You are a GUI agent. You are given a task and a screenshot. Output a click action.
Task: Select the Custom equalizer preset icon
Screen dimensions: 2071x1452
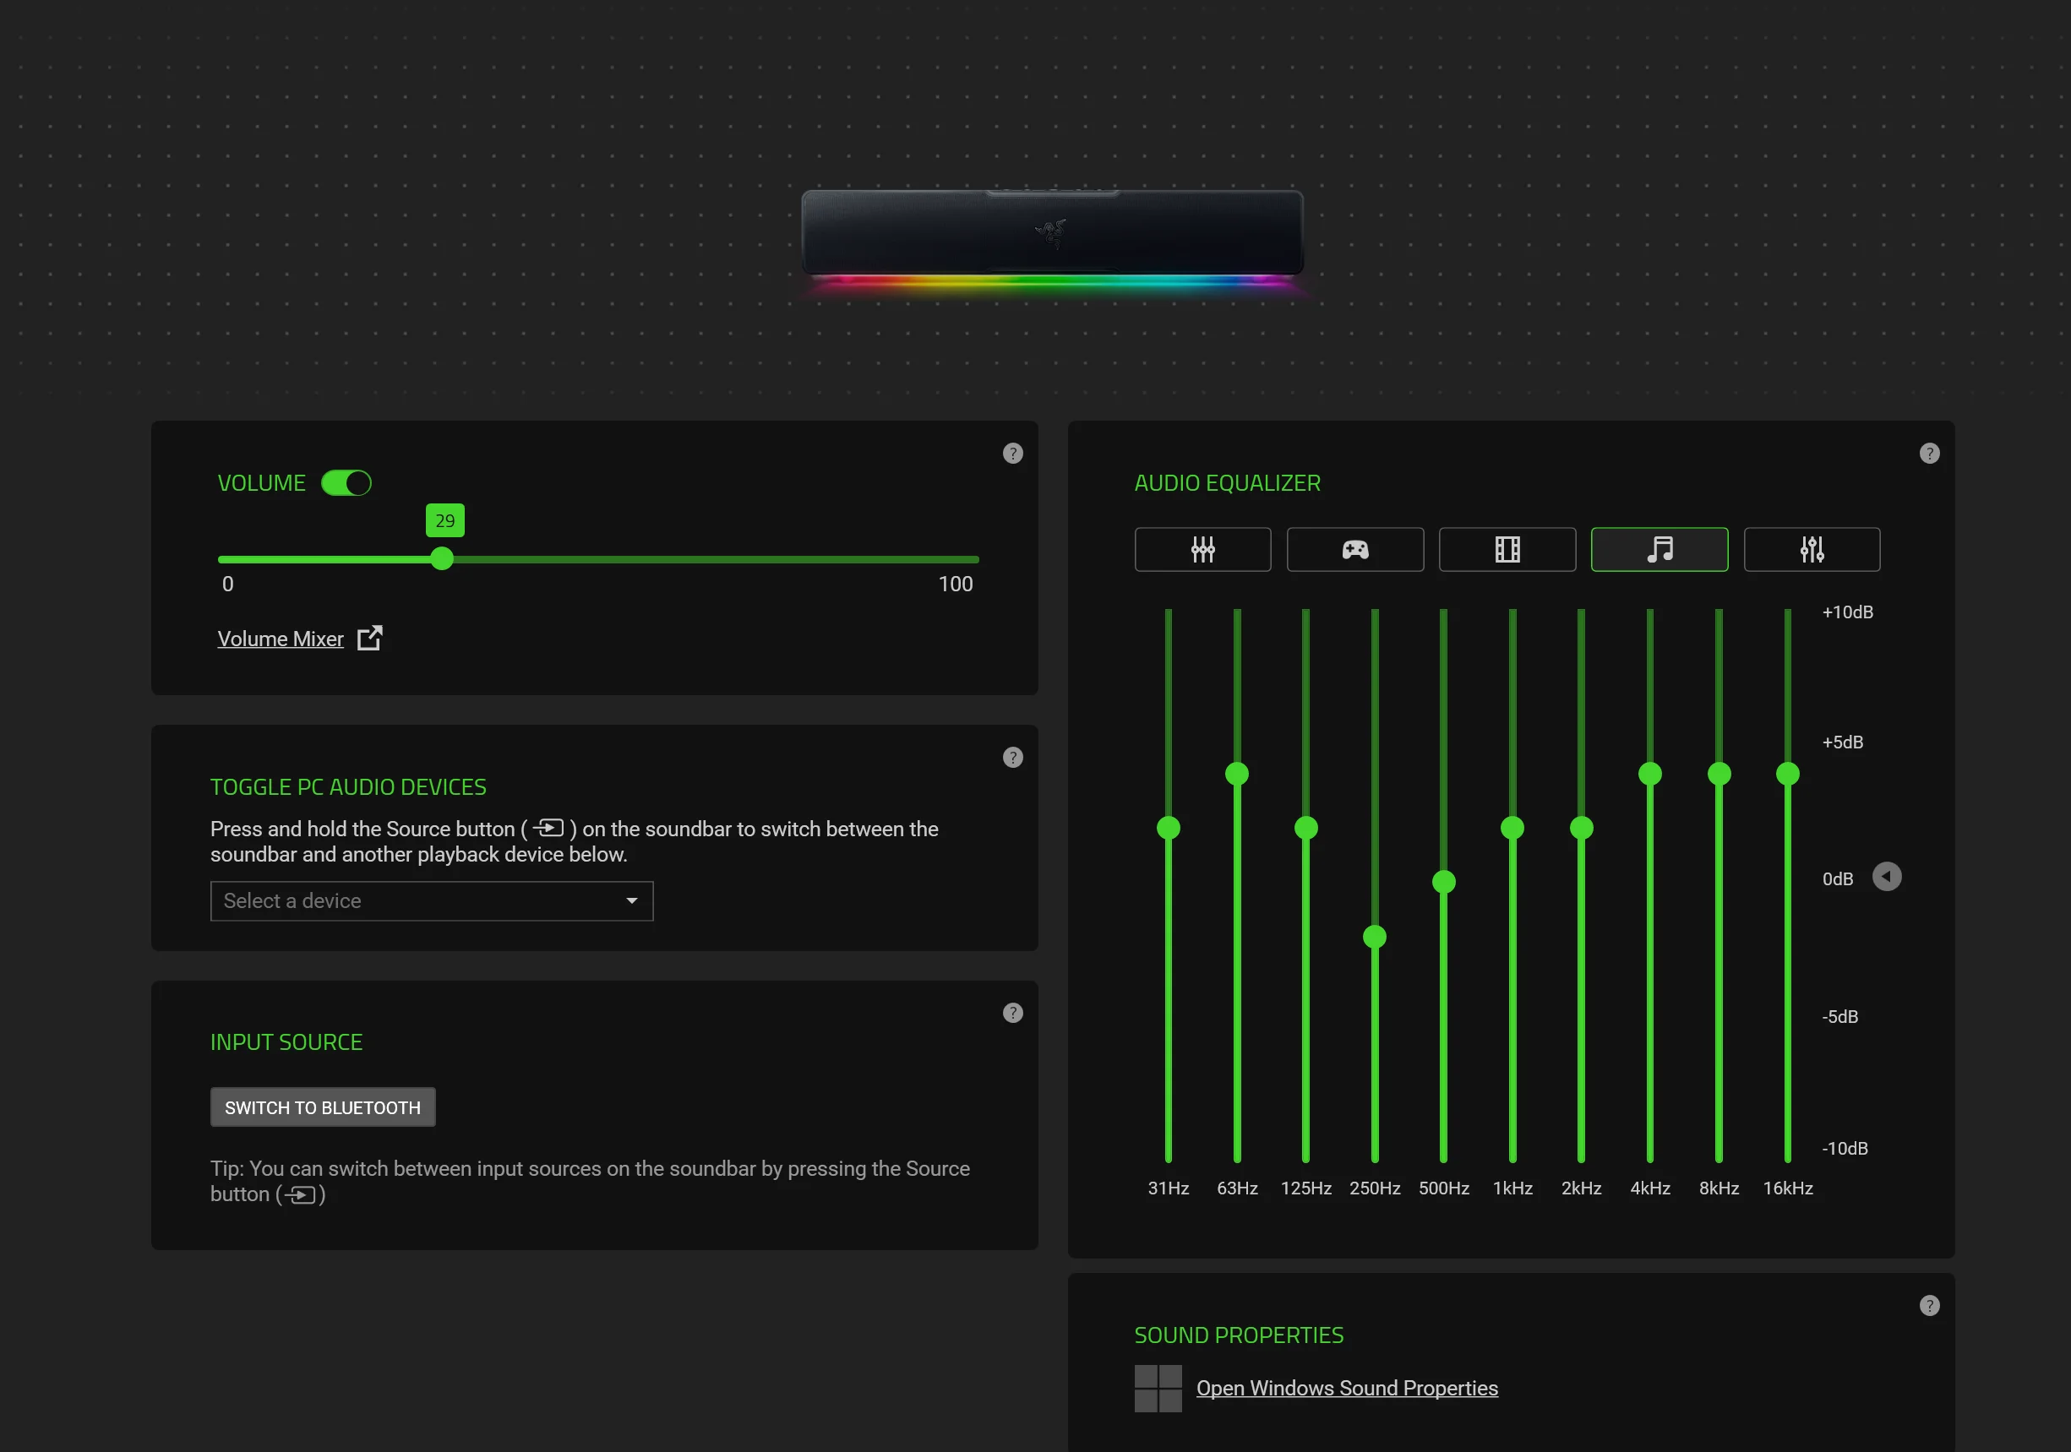tap(1812, 549)
